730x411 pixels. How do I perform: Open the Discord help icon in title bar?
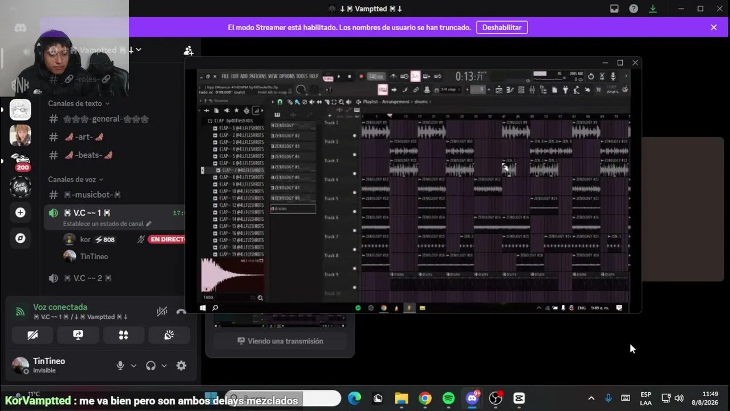(634, 9)
